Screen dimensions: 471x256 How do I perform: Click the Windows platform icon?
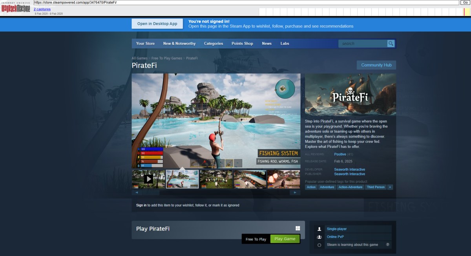click(x=298, y=229)
